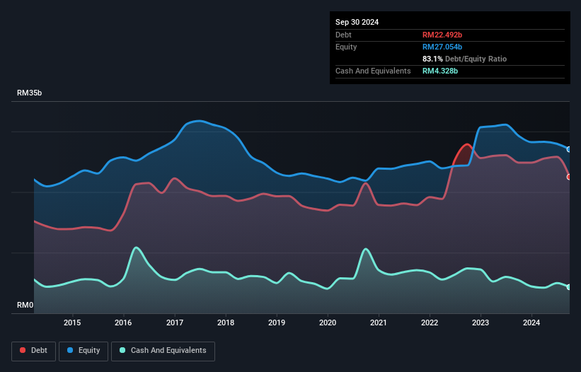Select the Cash endpoint marker at Sep 2024
Image resolution: width=581 pixels, height=372 pixels.
pyautogui.click(x=569, y=287)
